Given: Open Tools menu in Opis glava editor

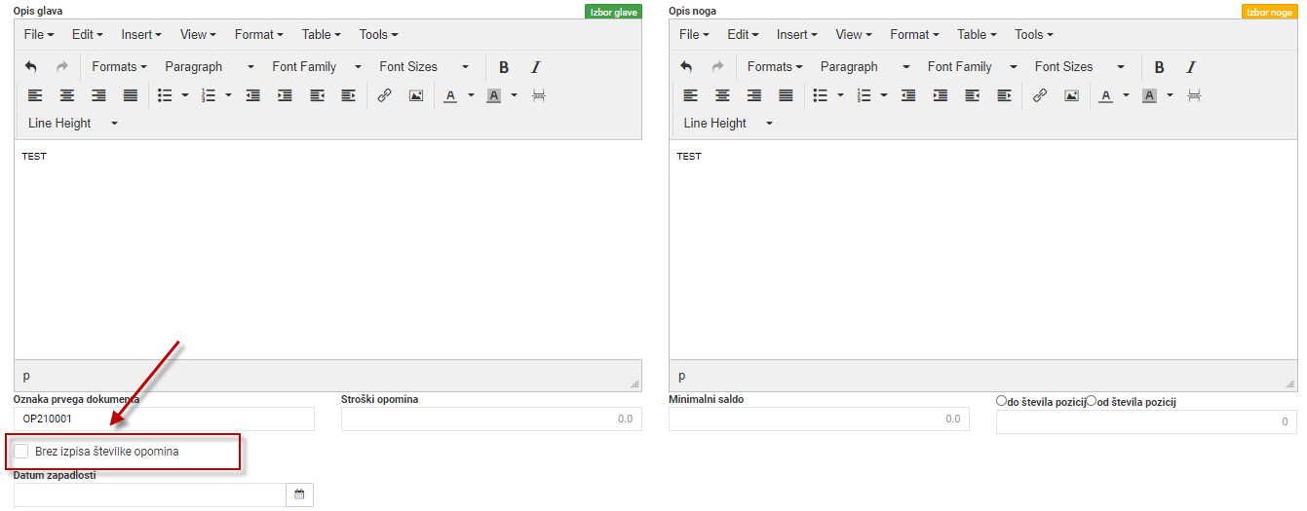Looking at the screenshot, I should 378,34.
